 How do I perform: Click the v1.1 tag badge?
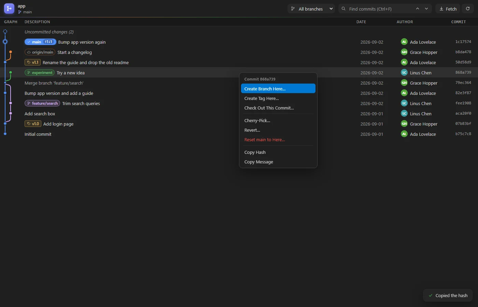(32, 62)
